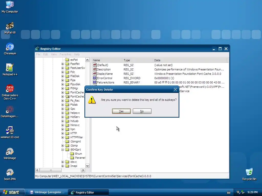The image size is (262, 196).
Task: Collapse the i8042prt tree key
Action: point(62,150)
